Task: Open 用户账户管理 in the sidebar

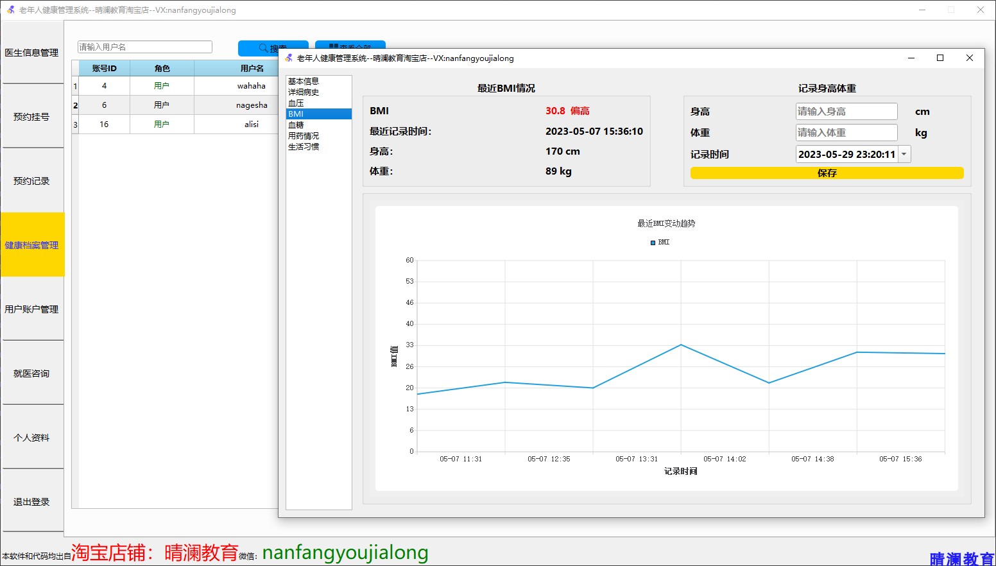Action: [32, 309]
